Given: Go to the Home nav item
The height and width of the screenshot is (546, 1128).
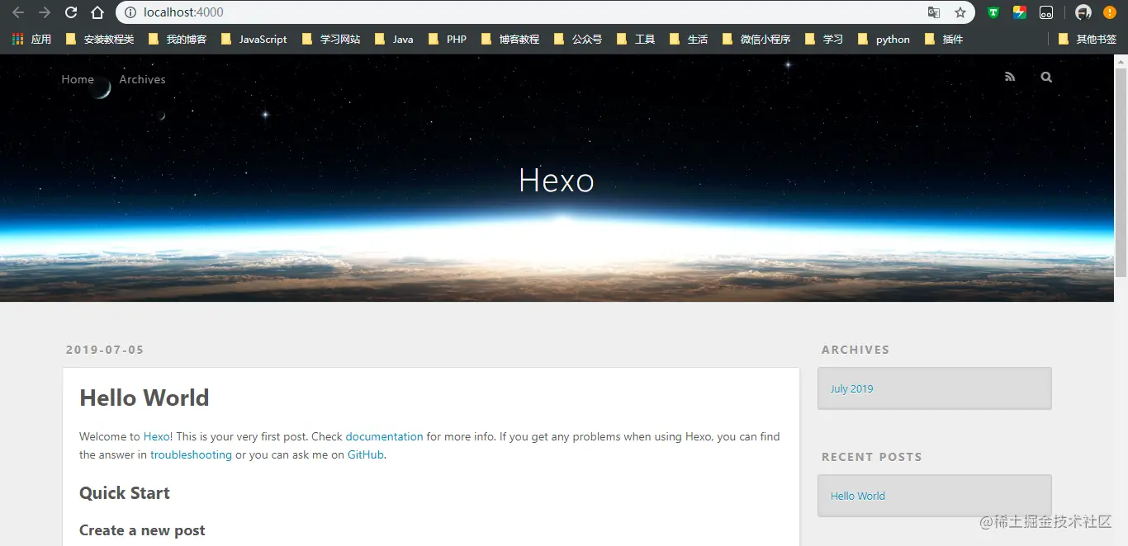Looking at the screenshot, I should (78, 79).
